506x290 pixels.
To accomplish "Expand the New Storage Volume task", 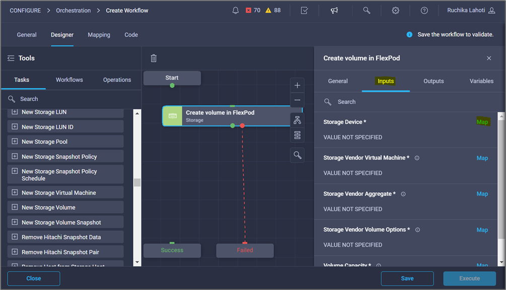I will [15, 207].
